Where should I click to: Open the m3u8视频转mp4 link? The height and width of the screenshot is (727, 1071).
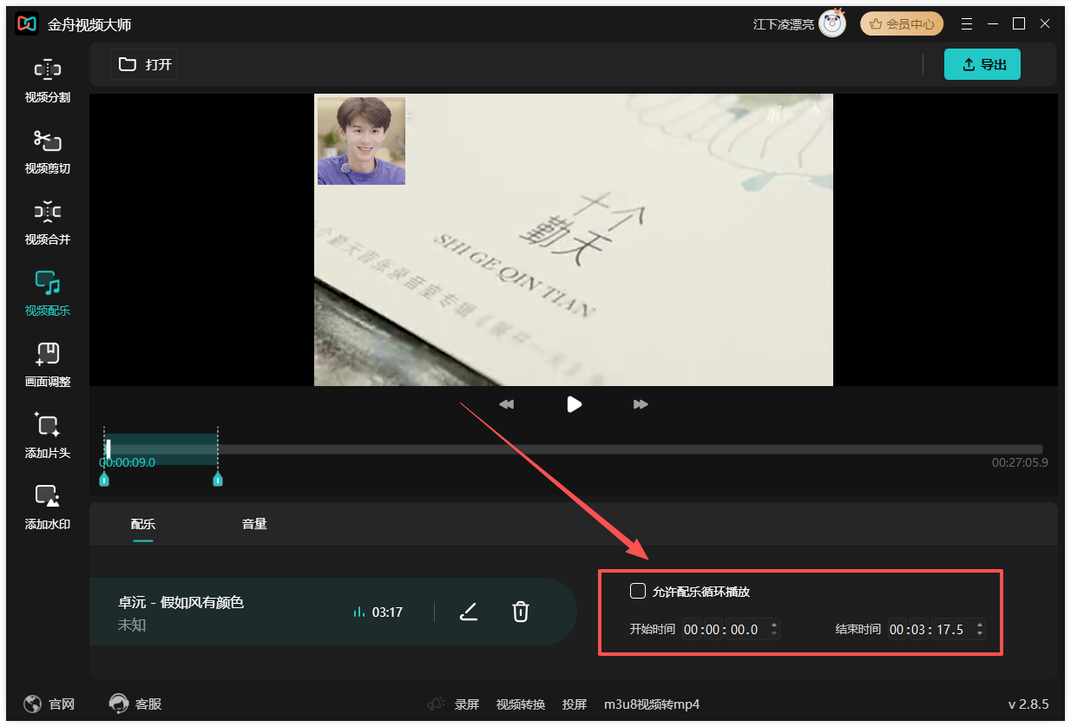(652, 704)
